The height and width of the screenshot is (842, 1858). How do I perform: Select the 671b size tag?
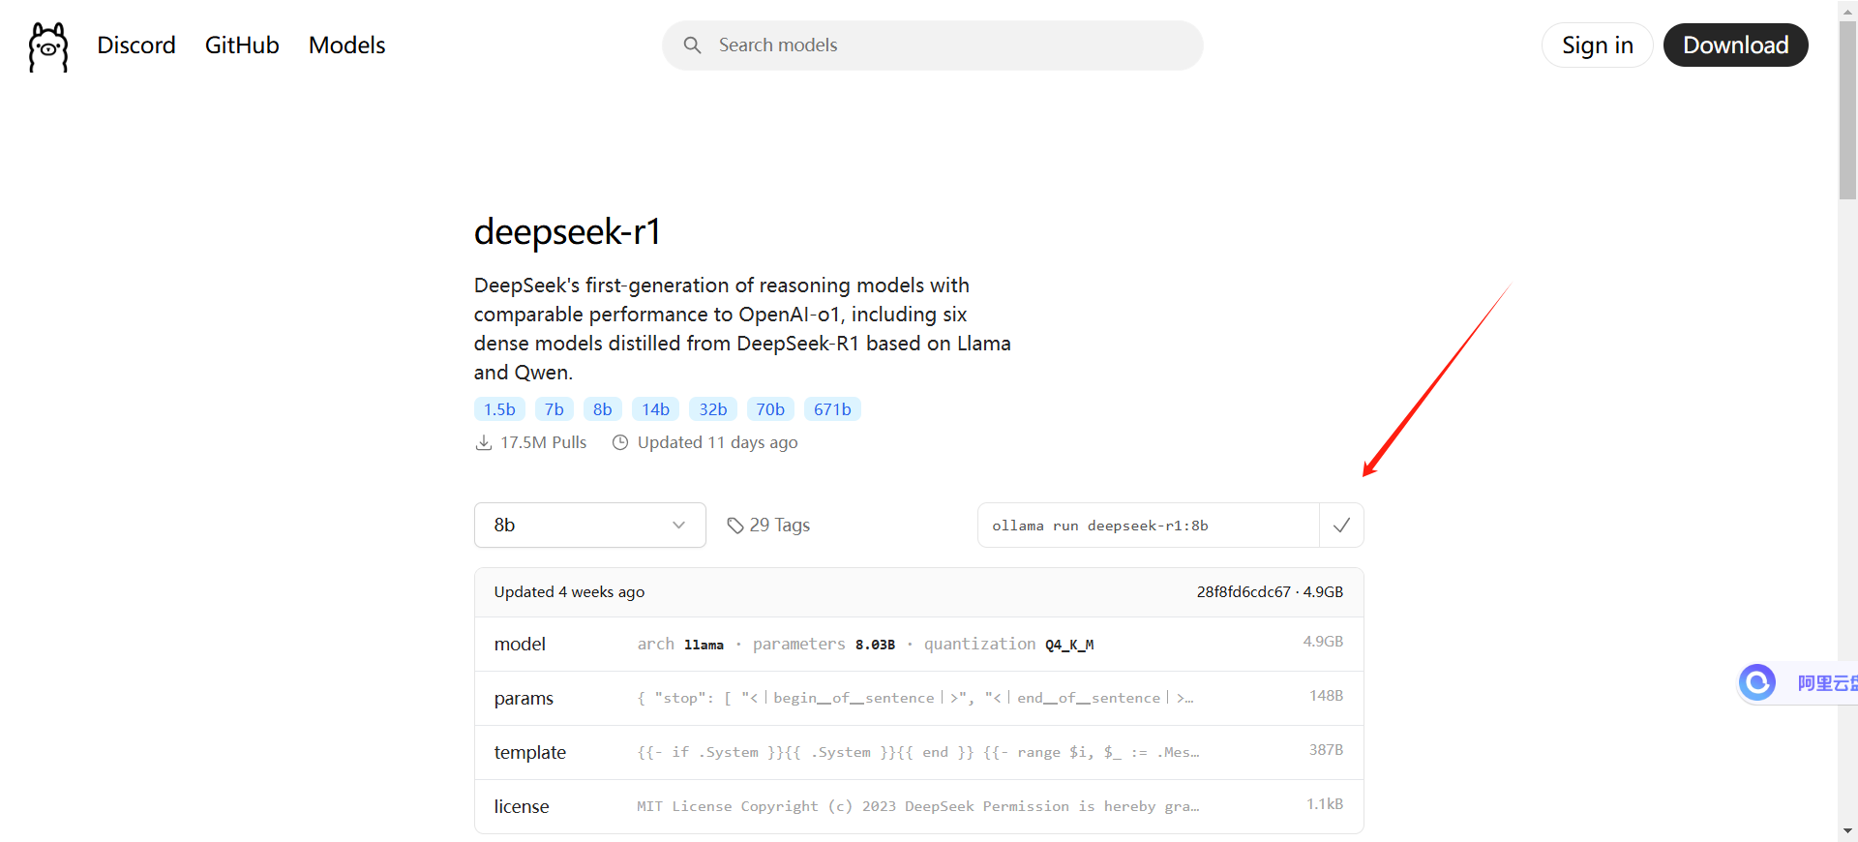click(832, 409)
